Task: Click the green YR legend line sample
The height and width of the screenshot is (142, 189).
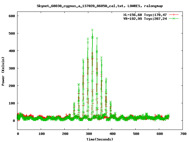Action: [174, 18]
